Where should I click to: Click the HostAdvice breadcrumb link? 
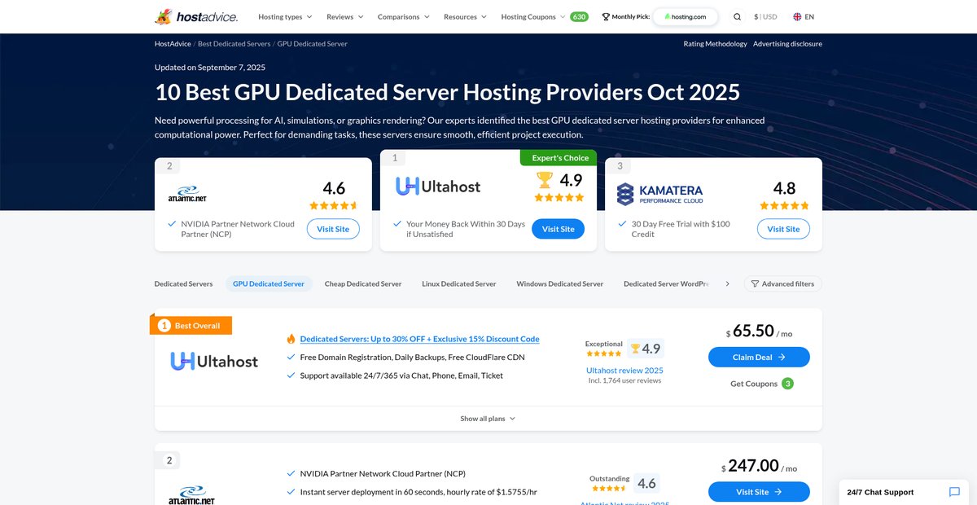pos(173,43)
